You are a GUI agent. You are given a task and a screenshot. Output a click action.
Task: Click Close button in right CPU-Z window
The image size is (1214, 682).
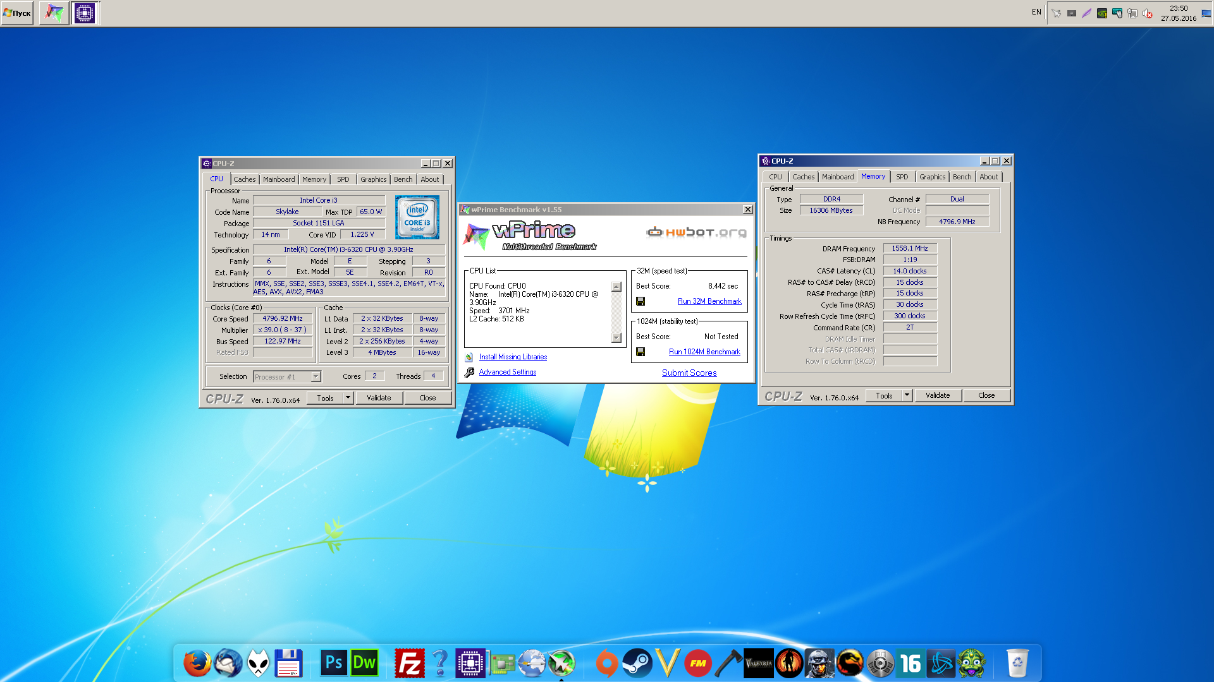point(986,395)
